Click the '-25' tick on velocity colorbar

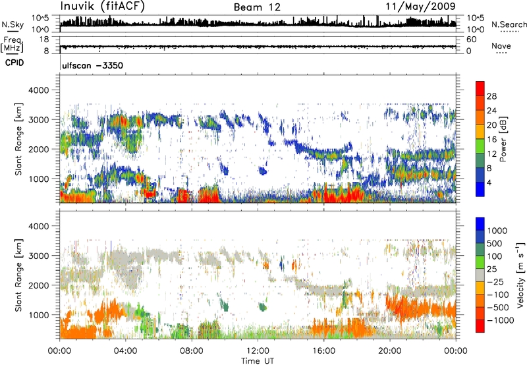(495, 281)
